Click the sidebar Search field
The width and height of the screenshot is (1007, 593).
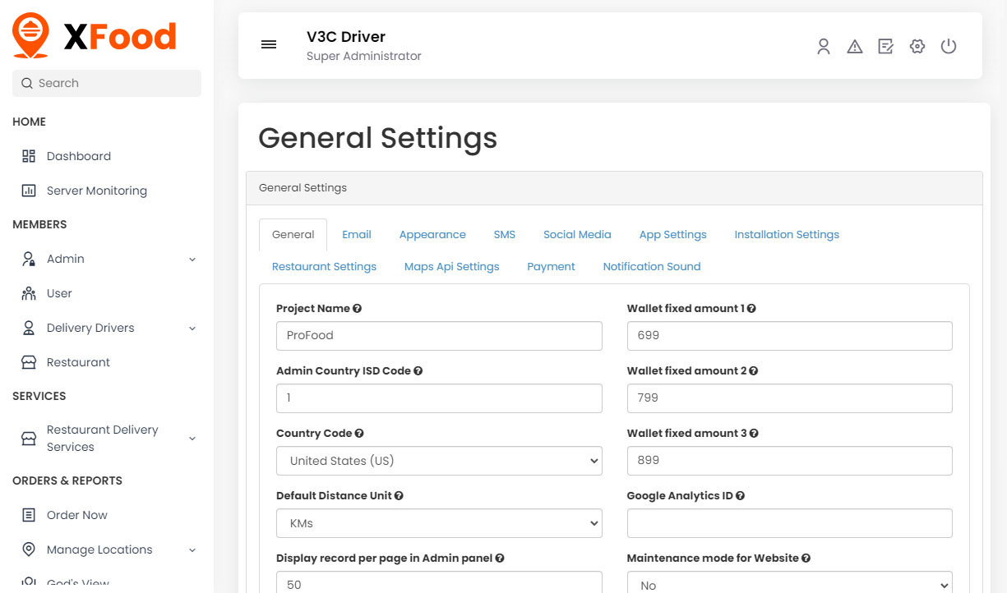coord(106,83)
